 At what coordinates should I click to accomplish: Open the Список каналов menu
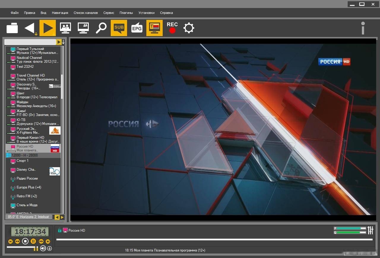[85, 13]
